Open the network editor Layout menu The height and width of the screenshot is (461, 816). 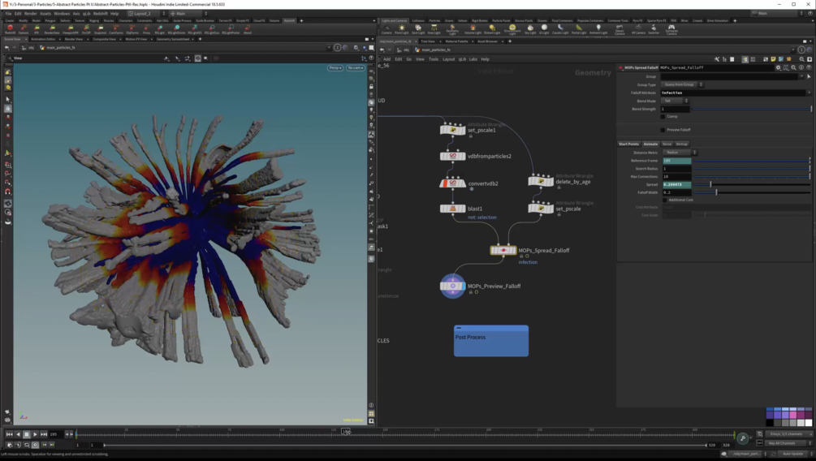point(448,59)
